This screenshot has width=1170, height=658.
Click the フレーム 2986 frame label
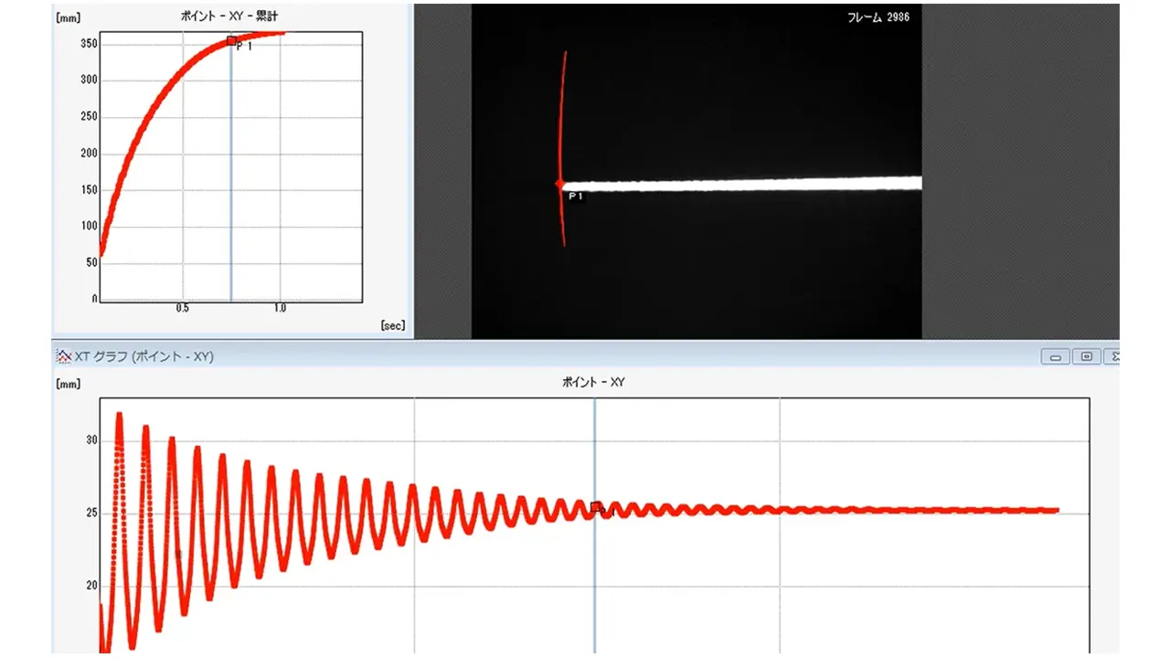point(879,16)
